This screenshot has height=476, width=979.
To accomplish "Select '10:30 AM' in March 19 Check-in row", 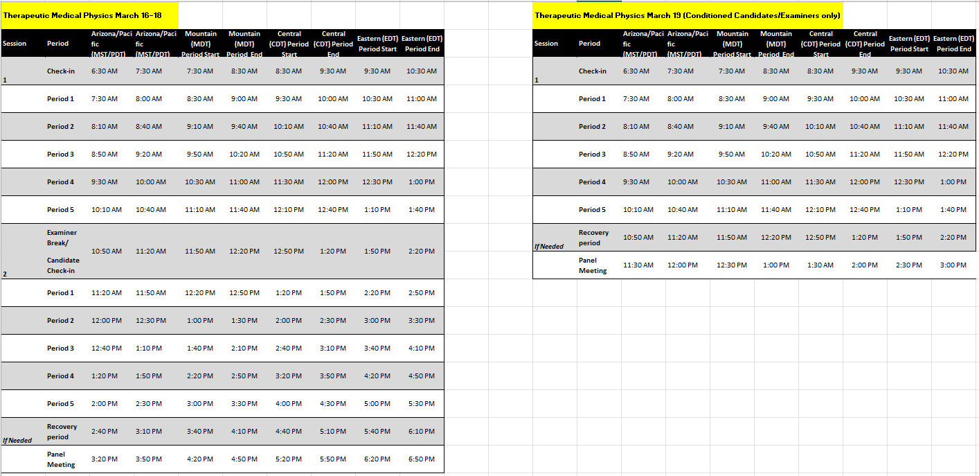I will pyautogui.click(x=953, y=71).
